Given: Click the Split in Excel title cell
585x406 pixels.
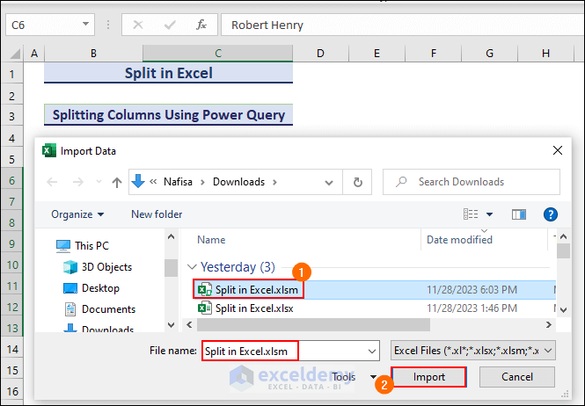Looking at the screenshot, I should pyautogui.click(x=168, y=73).
